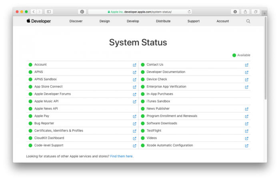The height and width of the screenshot is (181, 280).
Task: Follow the 'Find them here' link
Action: pos(122,156)
